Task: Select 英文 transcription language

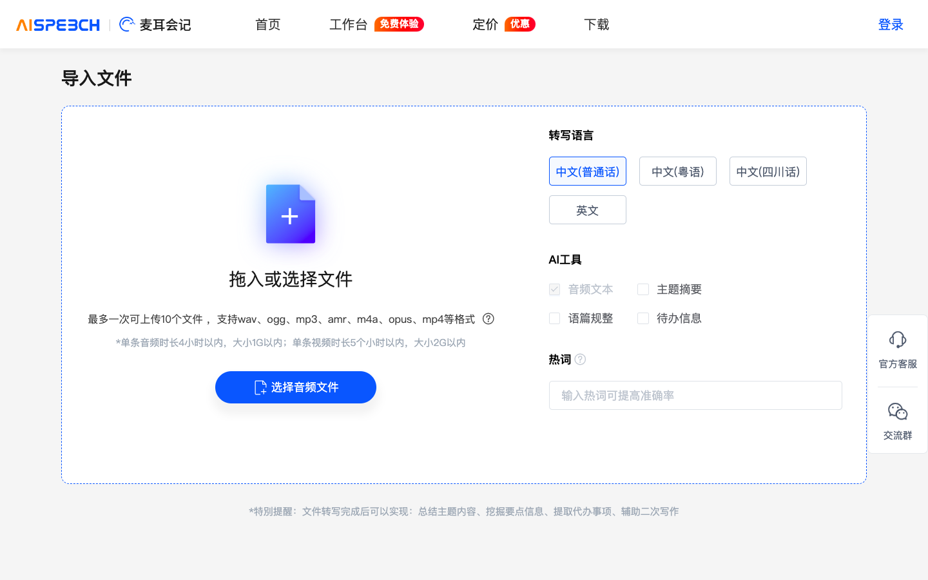Action: pyautogui.click(x=587, y=209)
